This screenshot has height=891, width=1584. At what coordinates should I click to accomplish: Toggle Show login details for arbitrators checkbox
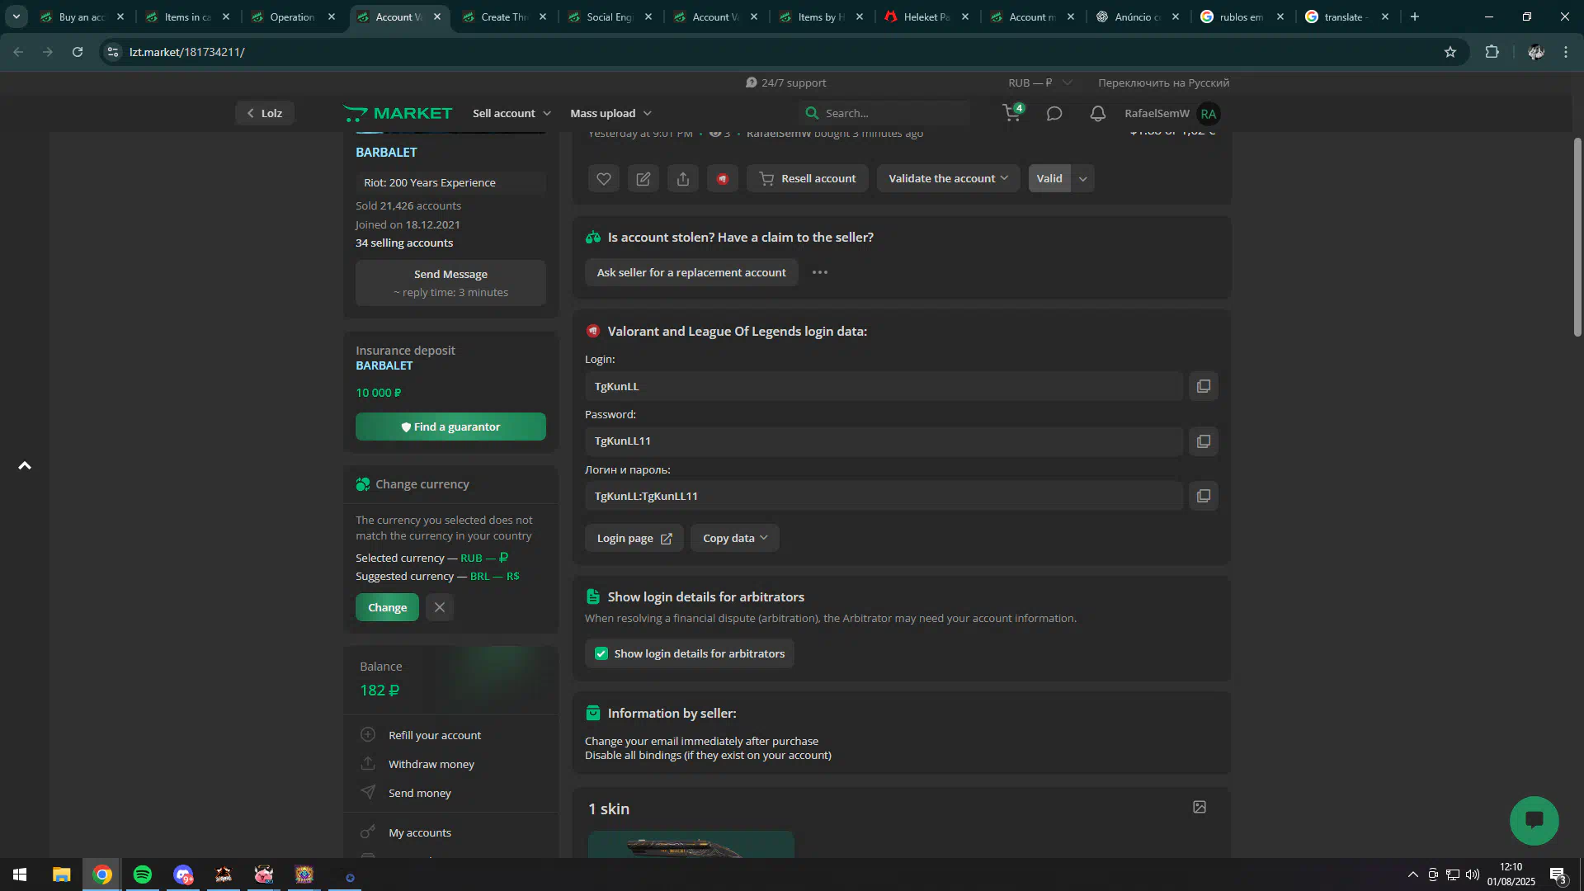(x=601, y=653)
